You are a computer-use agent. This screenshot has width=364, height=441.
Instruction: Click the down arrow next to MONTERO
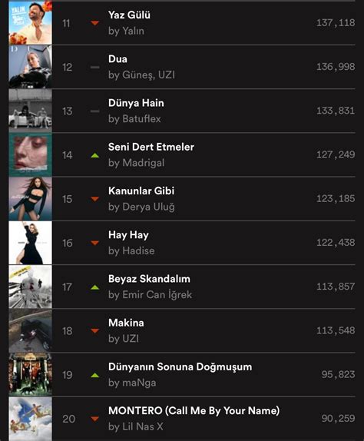(x=95, y=419)
